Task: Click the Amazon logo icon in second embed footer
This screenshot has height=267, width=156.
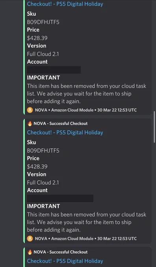Action: [30, 239]
